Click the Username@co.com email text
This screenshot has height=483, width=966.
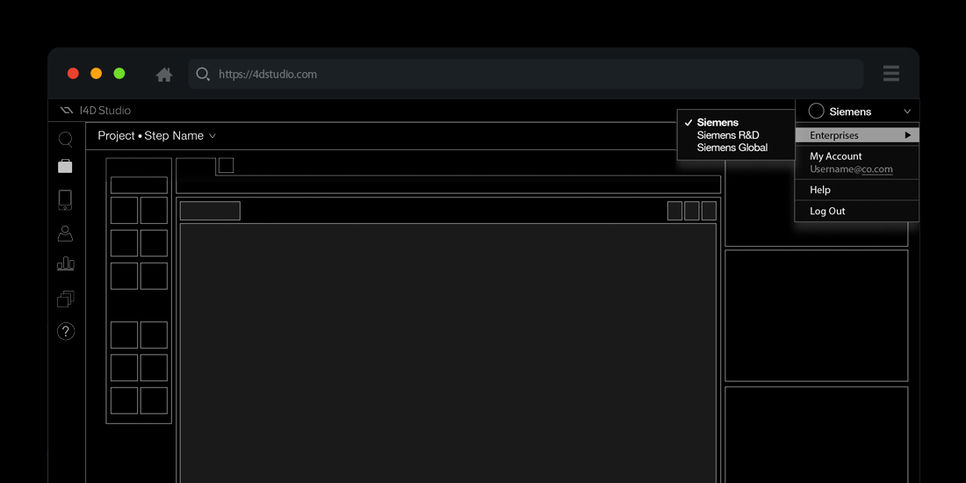pyautogui.click(x=851, y=169)
